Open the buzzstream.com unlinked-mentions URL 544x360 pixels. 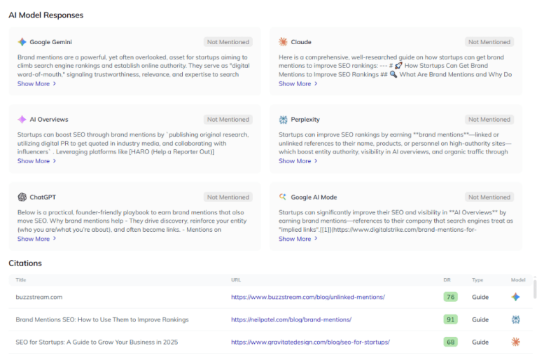[308, 297]
